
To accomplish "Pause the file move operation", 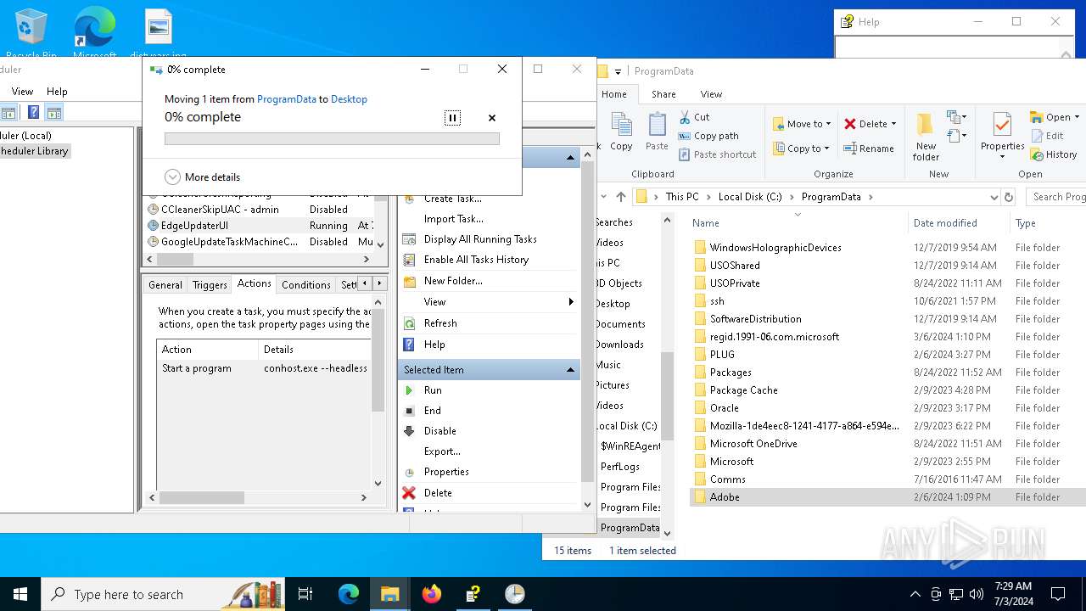I will pos(452,118).
